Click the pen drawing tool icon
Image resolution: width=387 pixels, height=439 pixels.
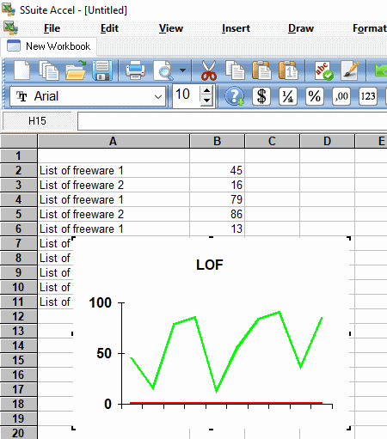[x=350, y=70]
